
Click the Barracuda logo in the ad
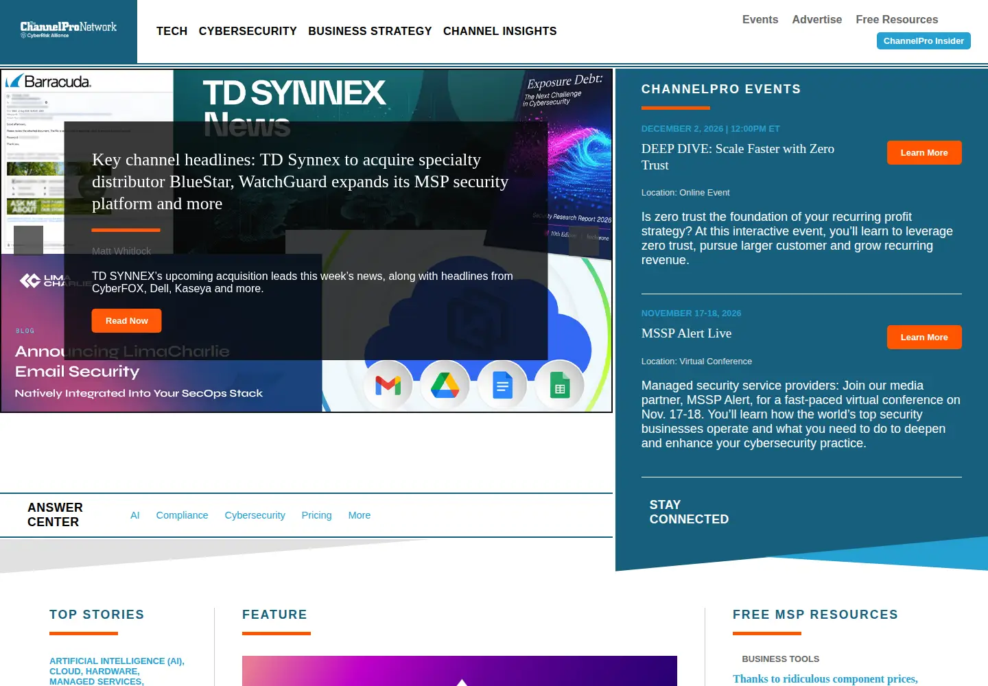[48, 82]
